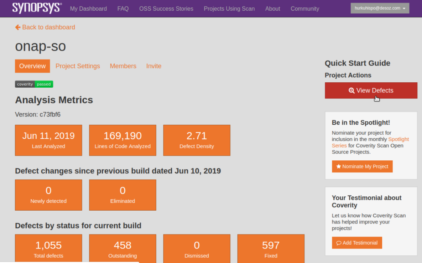Click the Analysis Metrics heading
The image size is (422, 263).
[54, 100]
